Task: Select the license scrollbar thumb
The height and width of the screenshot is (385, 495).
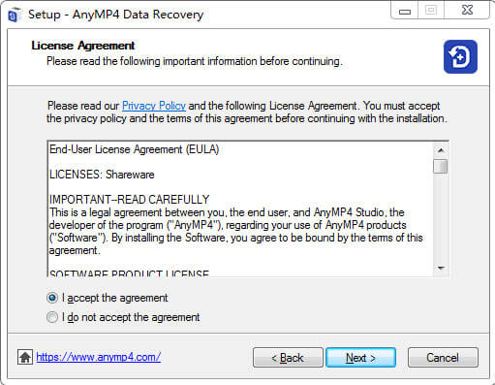Action: point(441,166)
